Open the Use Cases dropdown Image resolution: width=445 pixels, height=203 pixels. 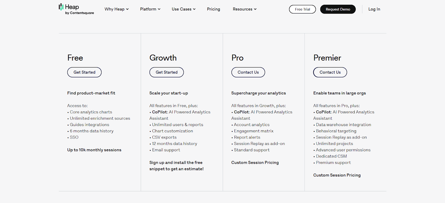coord(183,9)
